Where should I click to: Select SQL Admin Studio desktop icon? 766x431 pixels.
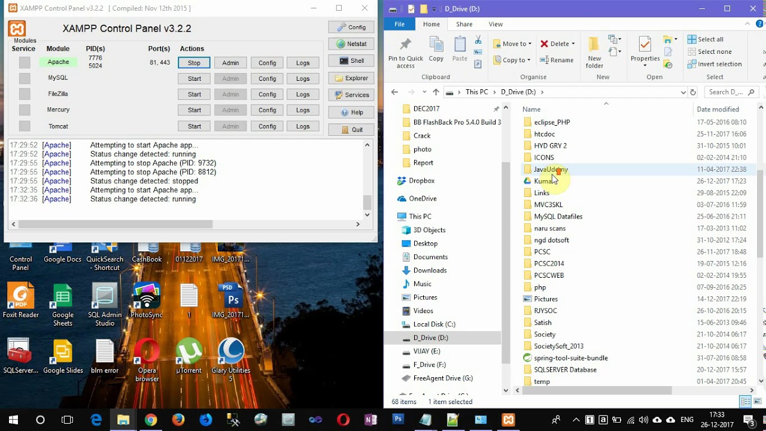(x=105, y=305)
